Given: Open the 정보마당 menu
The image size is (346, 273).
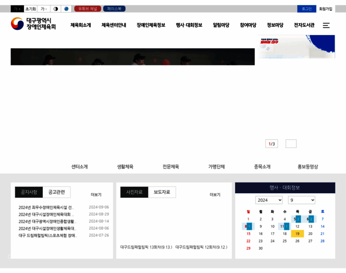Looking at the screenshot, I should click(275, 25).
